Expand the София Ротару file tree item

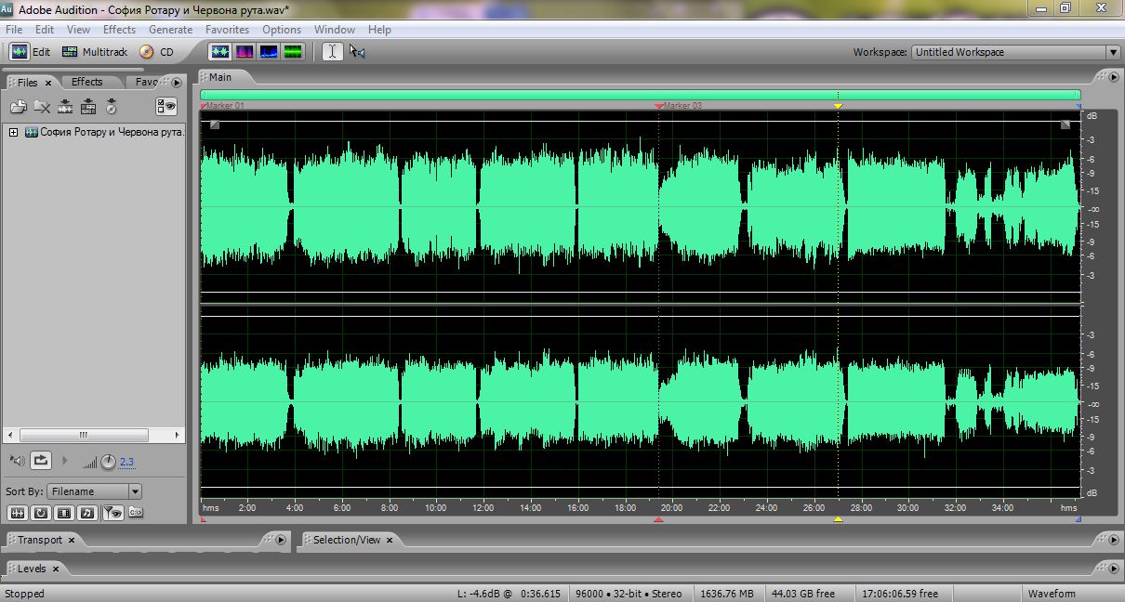click(x=13, y=132)
